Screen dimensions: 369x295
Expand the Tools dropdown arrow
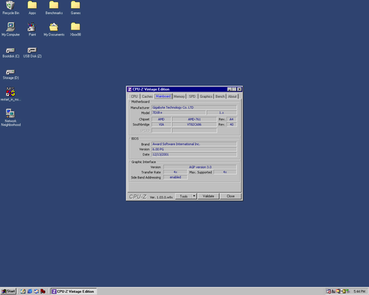pyautogui.click(x=194, y=196)
